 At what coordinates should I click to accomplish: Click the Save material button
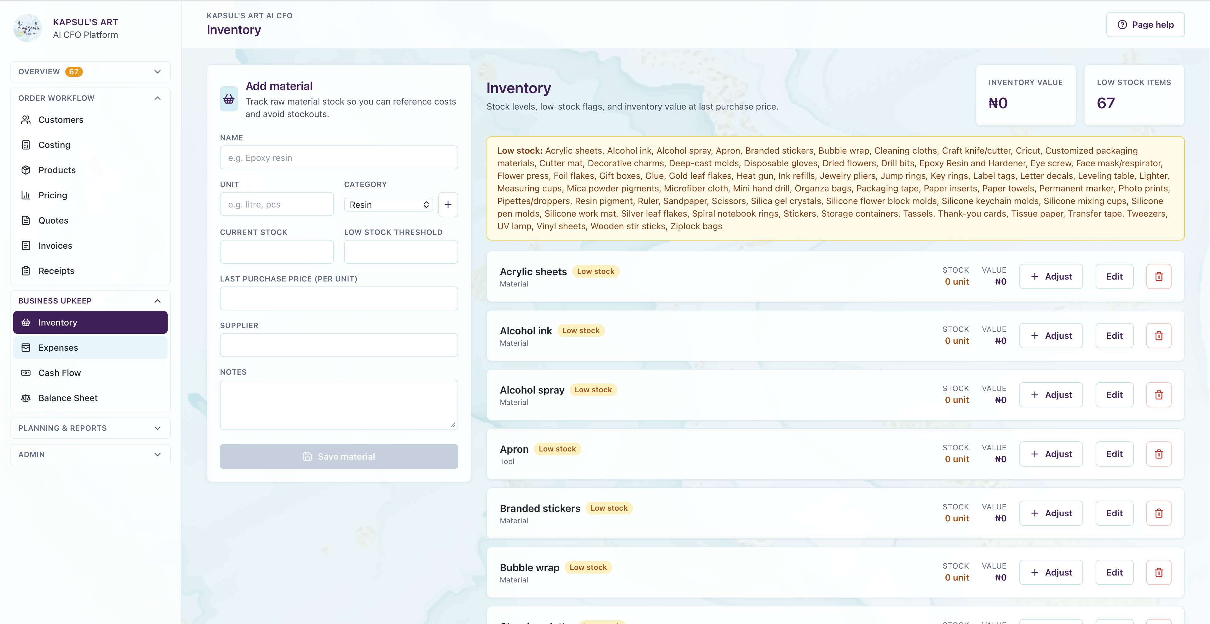click(x=339, y=457)
